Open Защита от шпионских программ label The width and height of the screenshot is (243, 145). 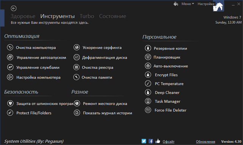[45, 103]
